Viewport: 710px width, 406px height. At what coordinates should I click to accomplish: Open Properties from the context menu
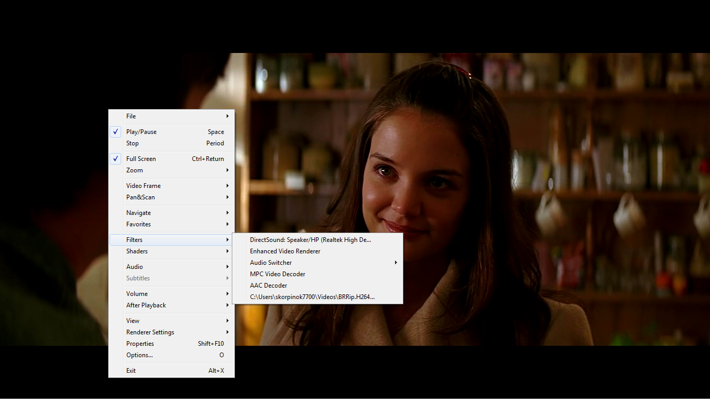[x=172, y=344]
